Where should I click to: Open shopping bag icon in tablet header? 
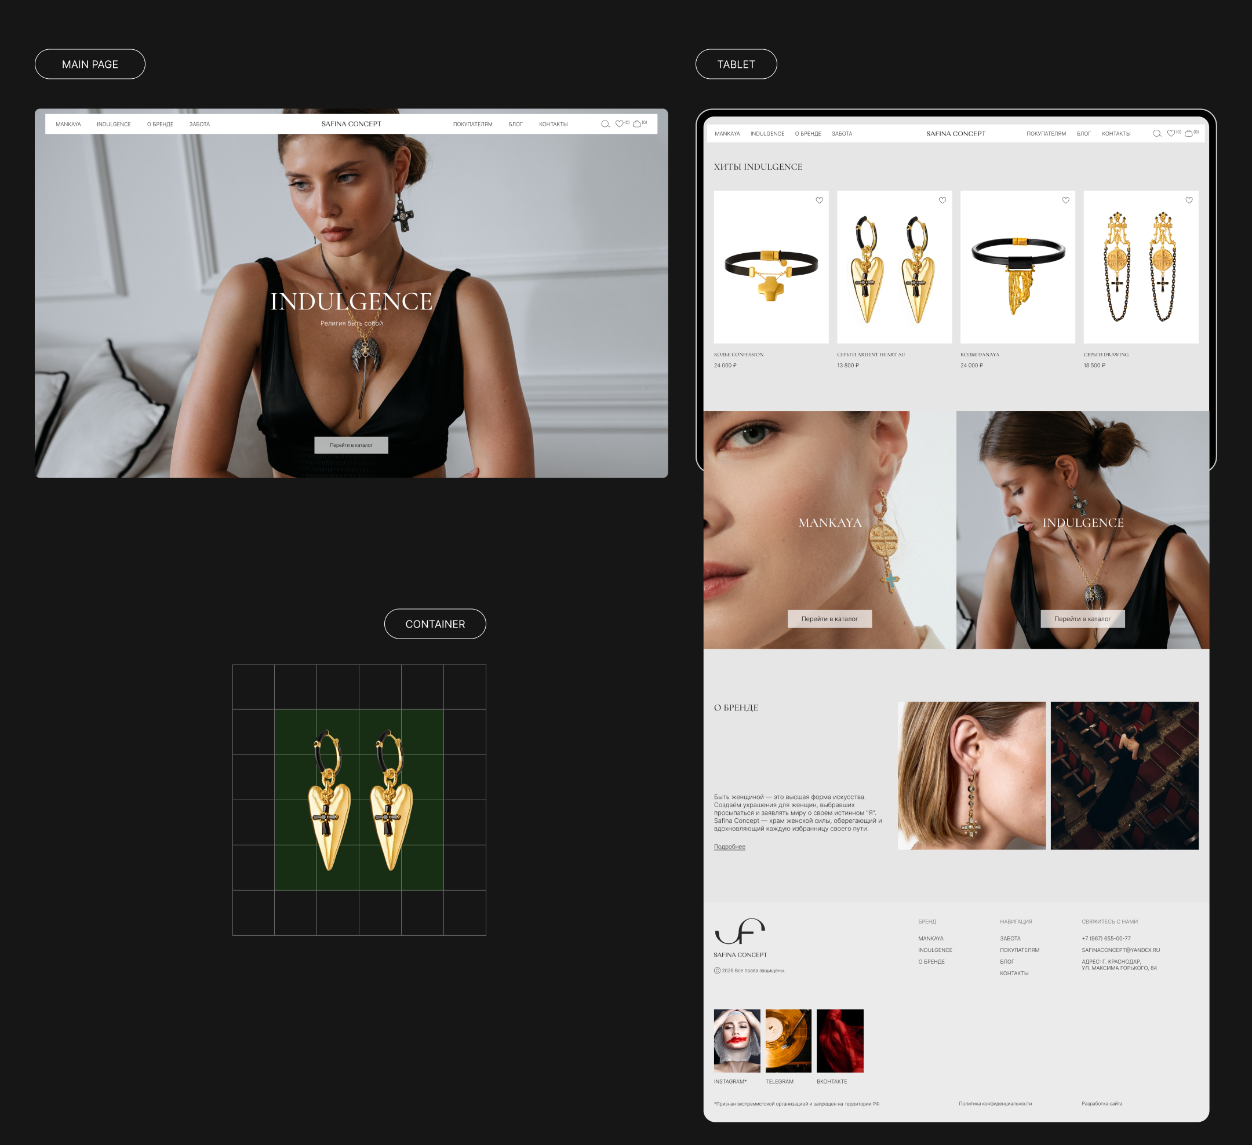tap(1188, 133)
